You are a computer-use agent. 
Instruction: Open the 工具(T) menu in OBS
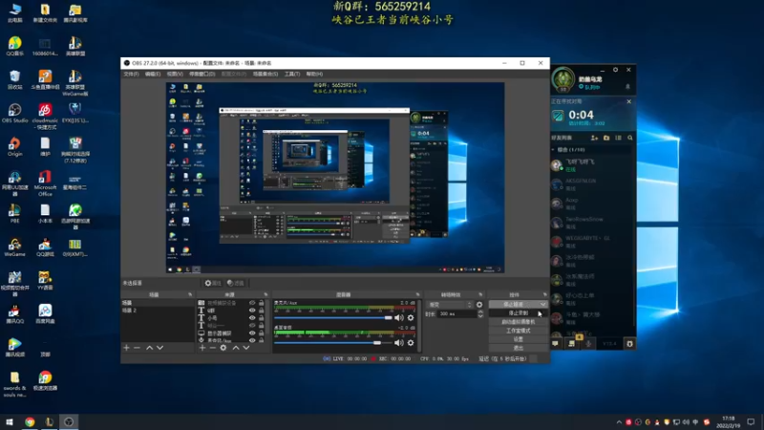[292, 75]
